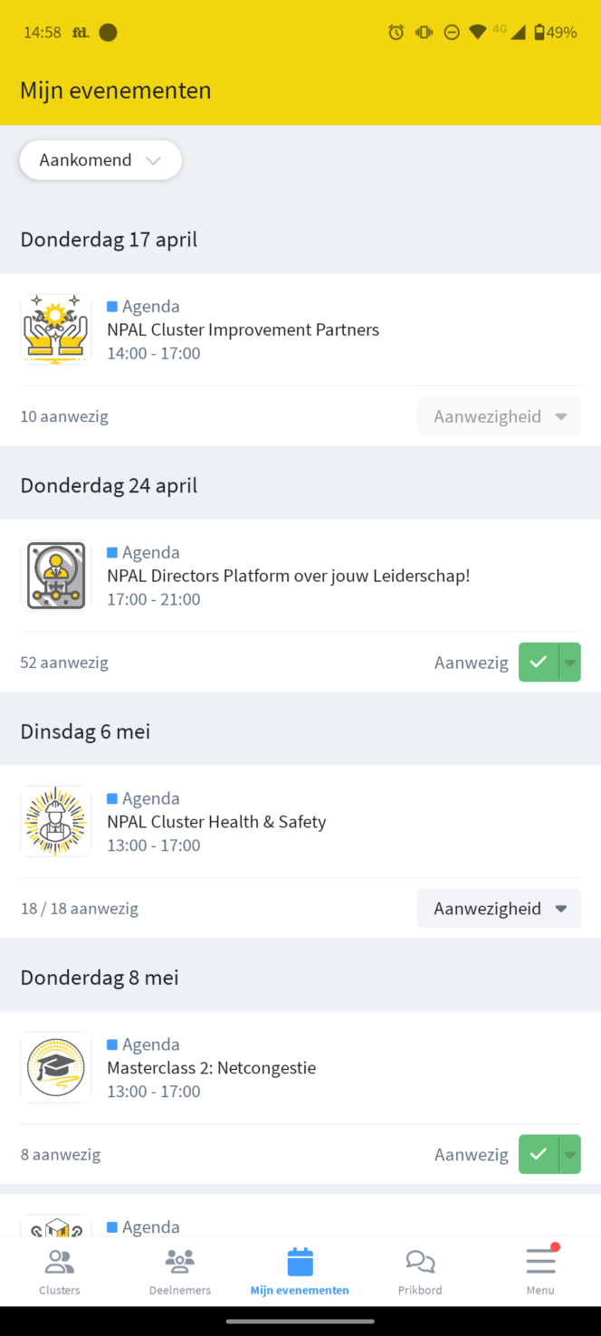
Task: Open the Clusters people icon
Action: (60, 1262)
